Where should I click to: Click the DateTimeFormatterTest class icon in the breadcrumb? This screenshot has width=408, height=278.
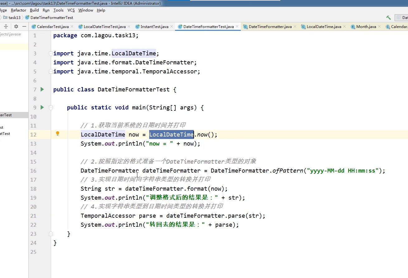[x=27, y=18]
